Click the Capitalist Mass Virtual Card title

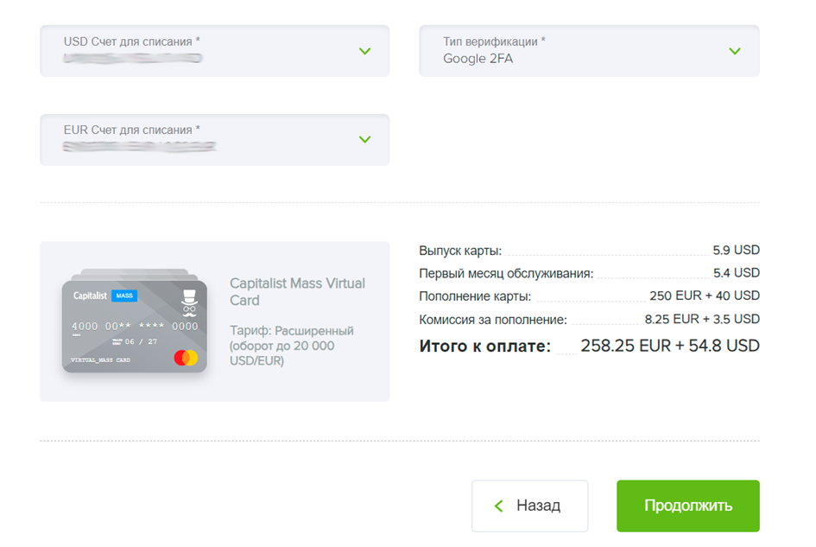pos(297,292)
